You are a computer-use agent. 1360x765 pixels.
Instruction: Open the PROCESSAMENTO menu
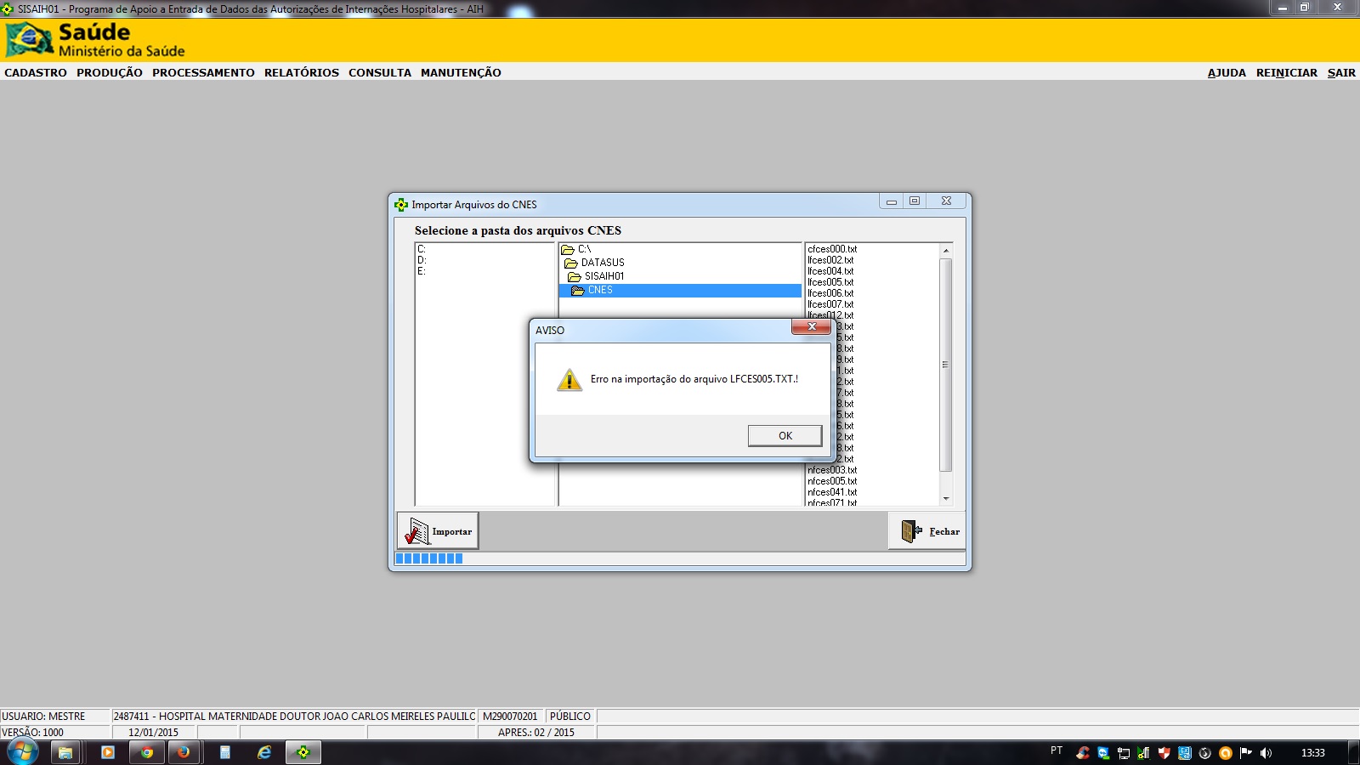[203, 73]
